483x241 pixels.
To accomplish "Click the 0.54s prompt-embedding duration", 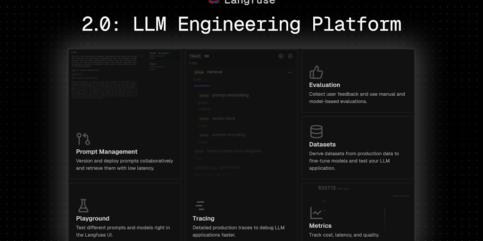I will (x=203, y=103).
